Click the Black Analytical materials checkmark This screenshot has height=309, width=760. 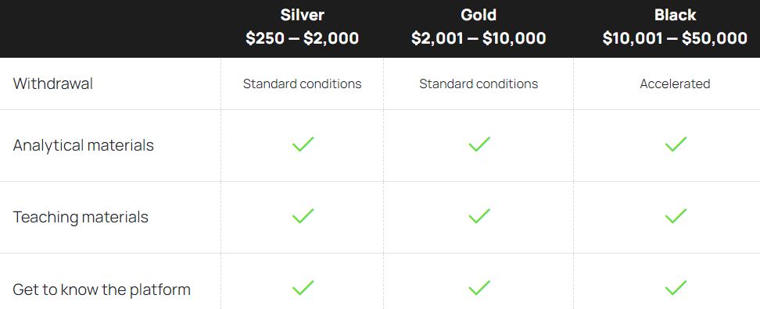click(676, 144)
